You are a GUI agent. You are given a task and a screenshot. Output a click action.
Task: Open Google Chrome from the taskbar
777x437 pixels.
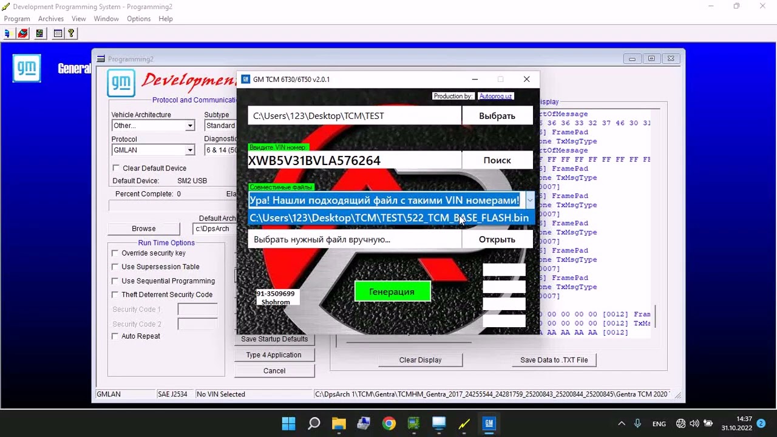tap(389, 424)
